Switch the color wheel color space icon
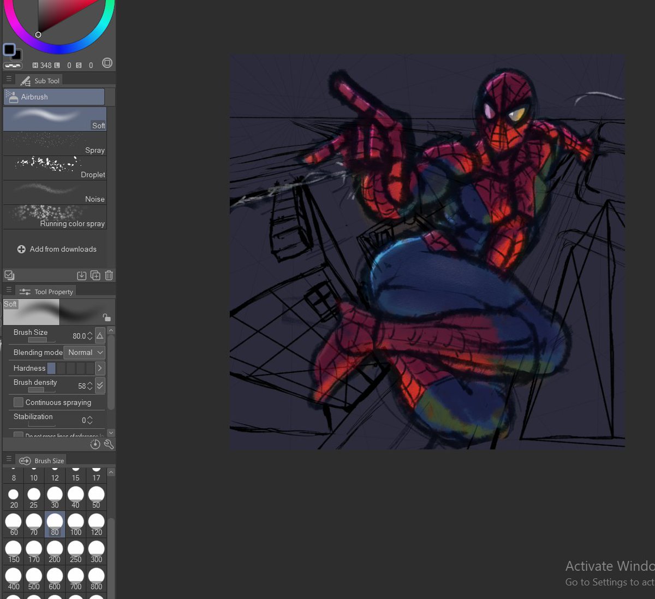Viewport: 655px width, 599px height. click(x=108, y=63)
